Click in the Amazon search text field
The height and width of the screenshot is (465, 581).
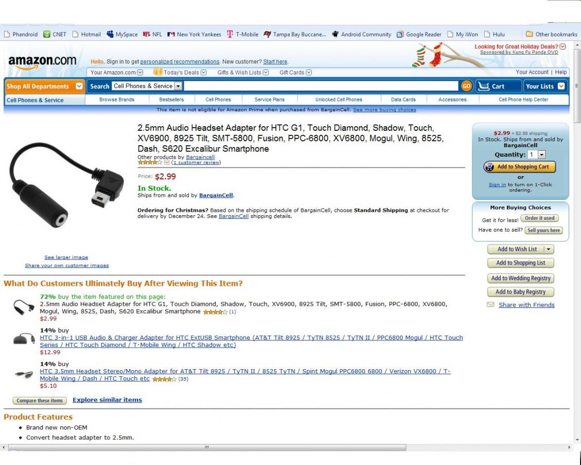pyautogui.click(x=321, y=86)
